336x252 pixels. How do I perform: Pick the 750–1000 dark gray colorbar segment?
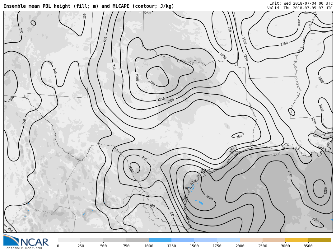tap(138, 240)
